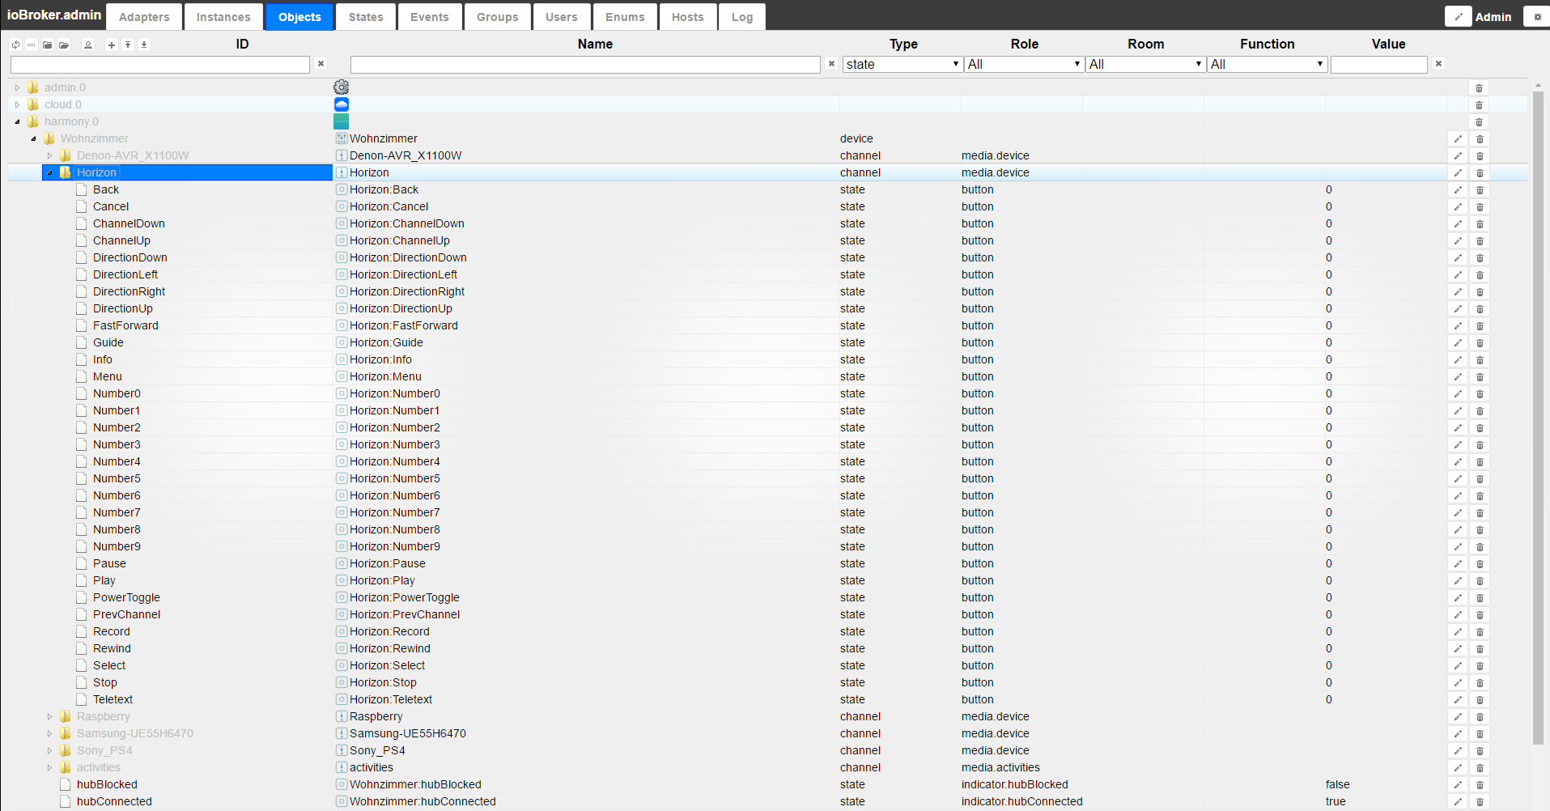This screenshot has height=811, width=1550.
Task: Click into the Name filter input field
Action: coord(584,65)
